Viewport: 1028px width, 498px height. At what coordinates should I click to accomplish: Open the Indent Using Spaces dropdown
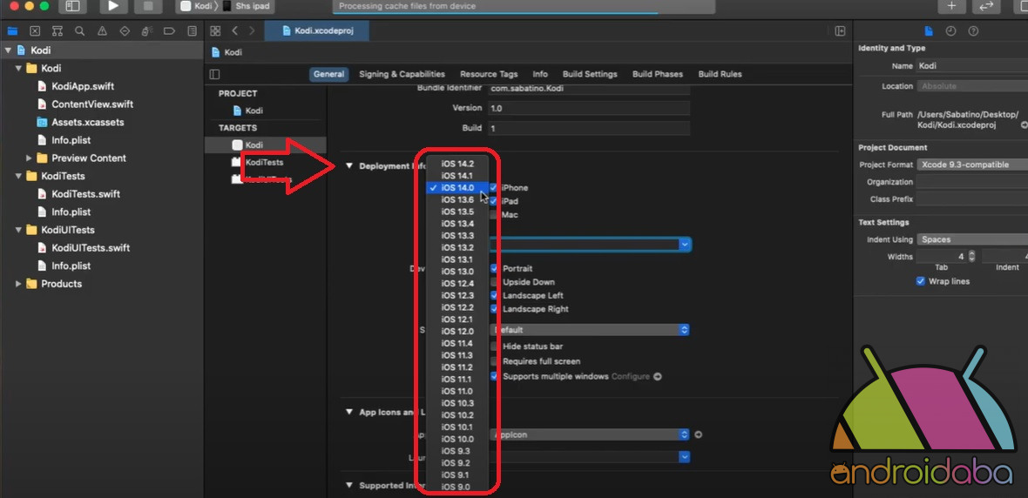tap(972, 239)
